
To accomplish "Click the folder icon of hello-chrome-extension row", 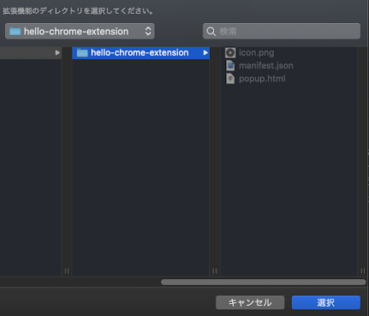I will (82, 52).
